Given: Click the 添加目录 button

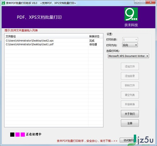Looking at the screenshot, I should pyautogui.click(x=130, y=76).
